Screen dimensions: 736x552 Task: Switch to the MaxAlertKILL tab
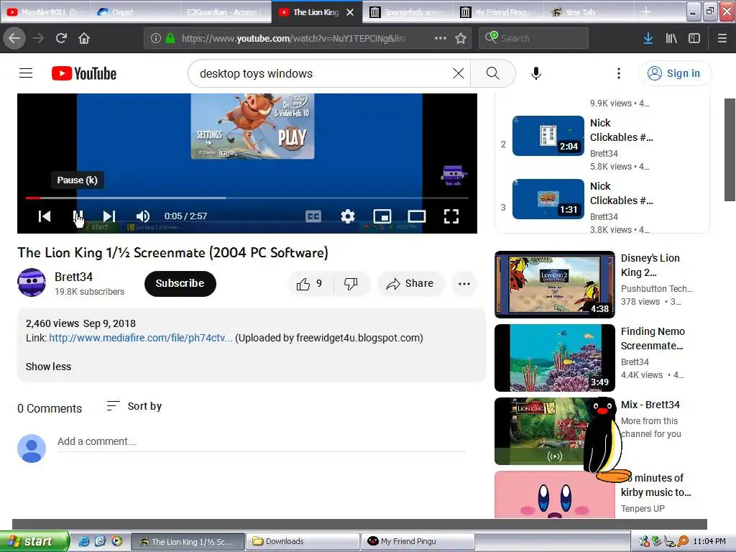coord(46,12)
